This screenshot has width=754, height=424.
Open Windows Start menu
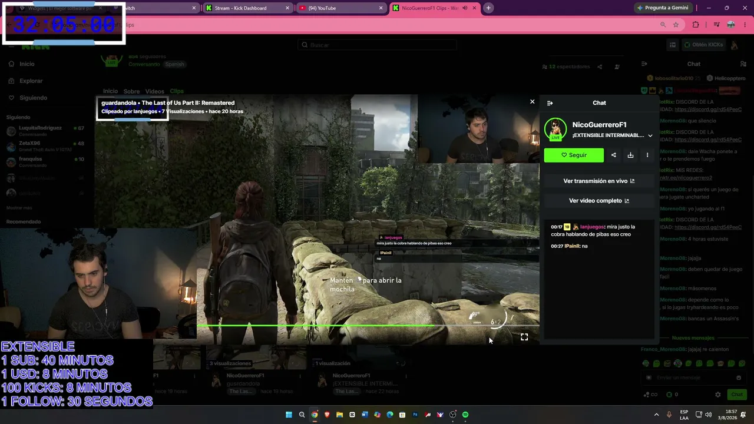pos(289,415)
